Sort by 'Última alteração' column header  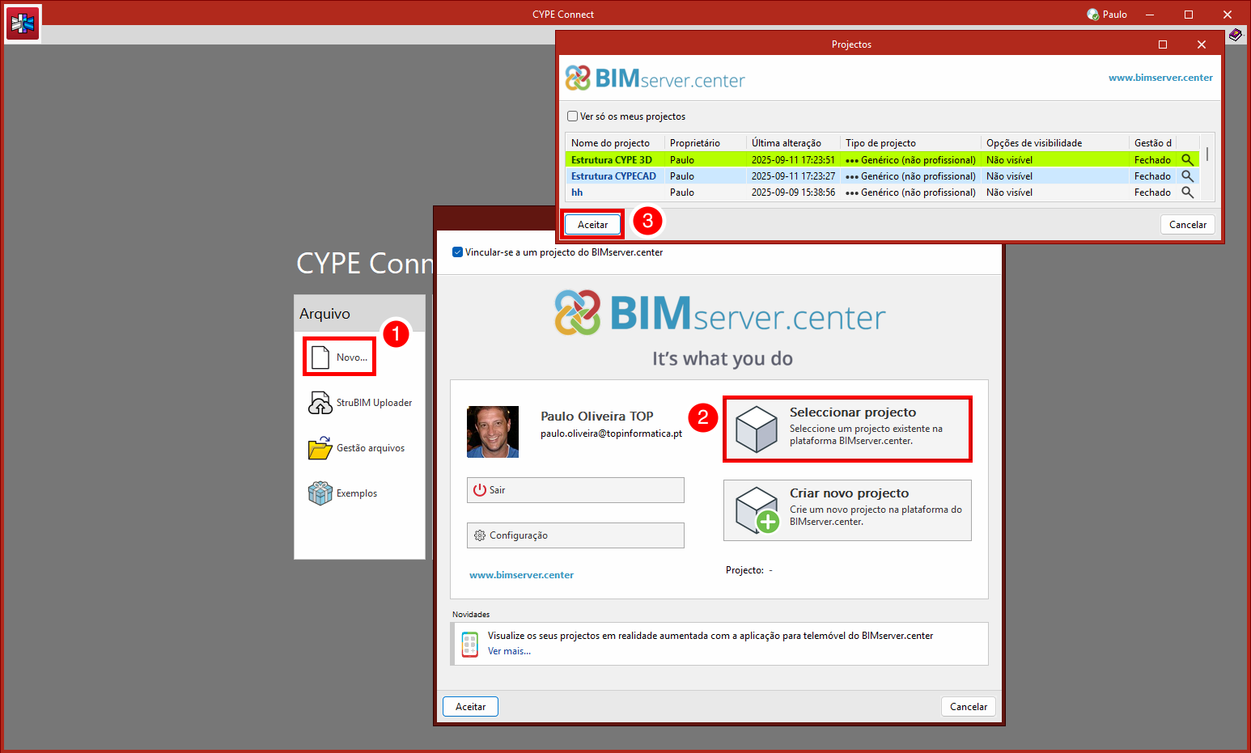pyautogui.click(x=786, y=143)
